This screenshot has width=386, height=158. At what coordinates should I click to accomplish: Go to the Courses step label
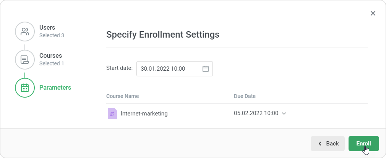tap(50, 55)
